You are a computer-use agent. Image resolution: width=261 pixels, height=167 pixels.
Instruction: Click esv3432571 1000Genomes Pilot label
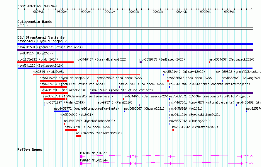click(209, 96)
